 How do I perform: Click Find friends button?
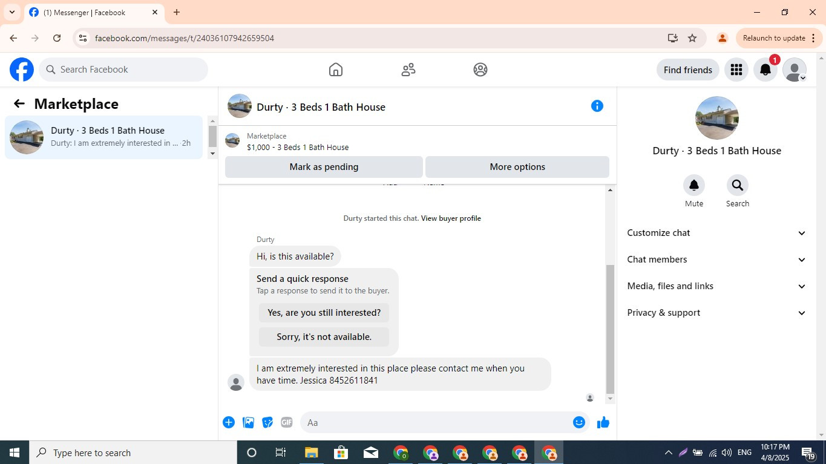tap(688, 70)
